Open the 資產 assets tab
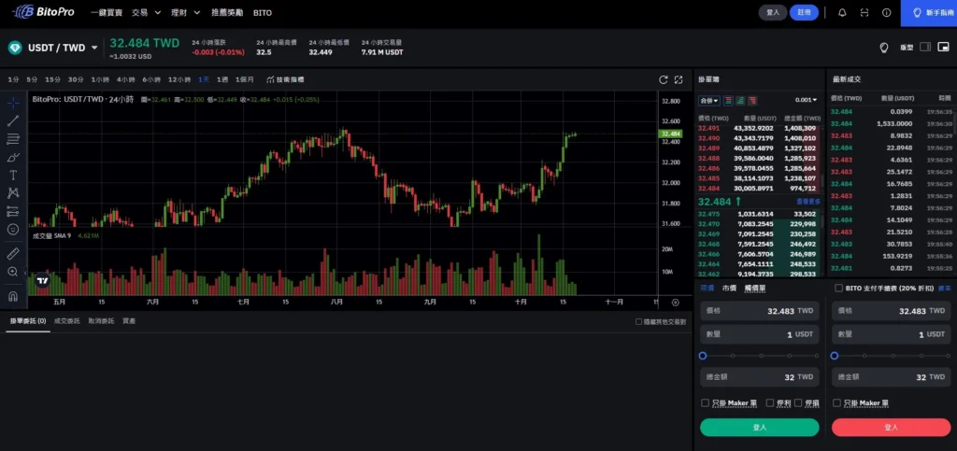 [x=129, y=321]
